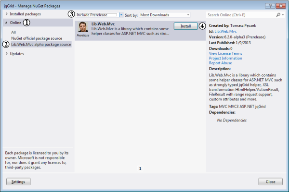Click the search magnifier icon
Image resolution: width=289 pixels, height=192 pixels.
278,15
